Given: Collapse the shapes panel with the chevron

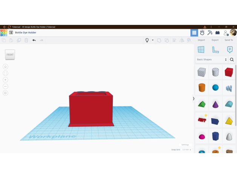Looking at the screenshot, I should pyautogui.click(x=194, y=99).
